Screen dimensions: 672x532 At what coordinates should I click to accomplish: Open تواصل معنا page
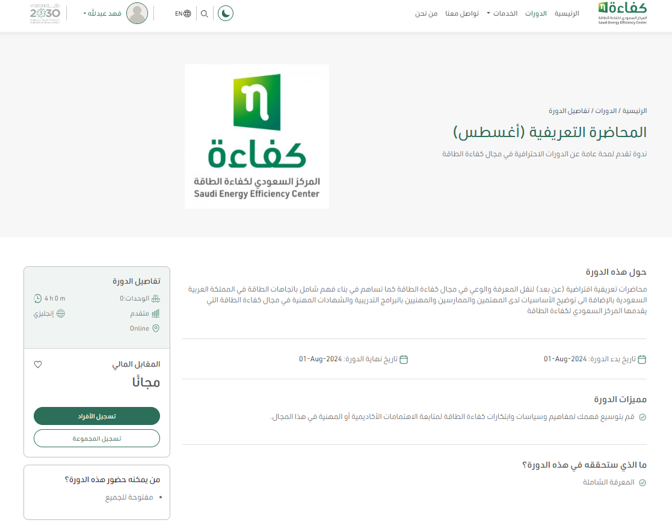(x=462, y=13)
